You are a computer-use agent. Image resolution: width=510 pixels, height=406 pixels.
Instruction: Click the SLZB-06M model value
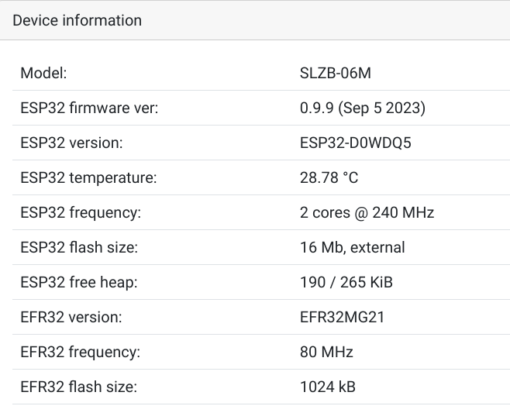(x=336, y=73)
